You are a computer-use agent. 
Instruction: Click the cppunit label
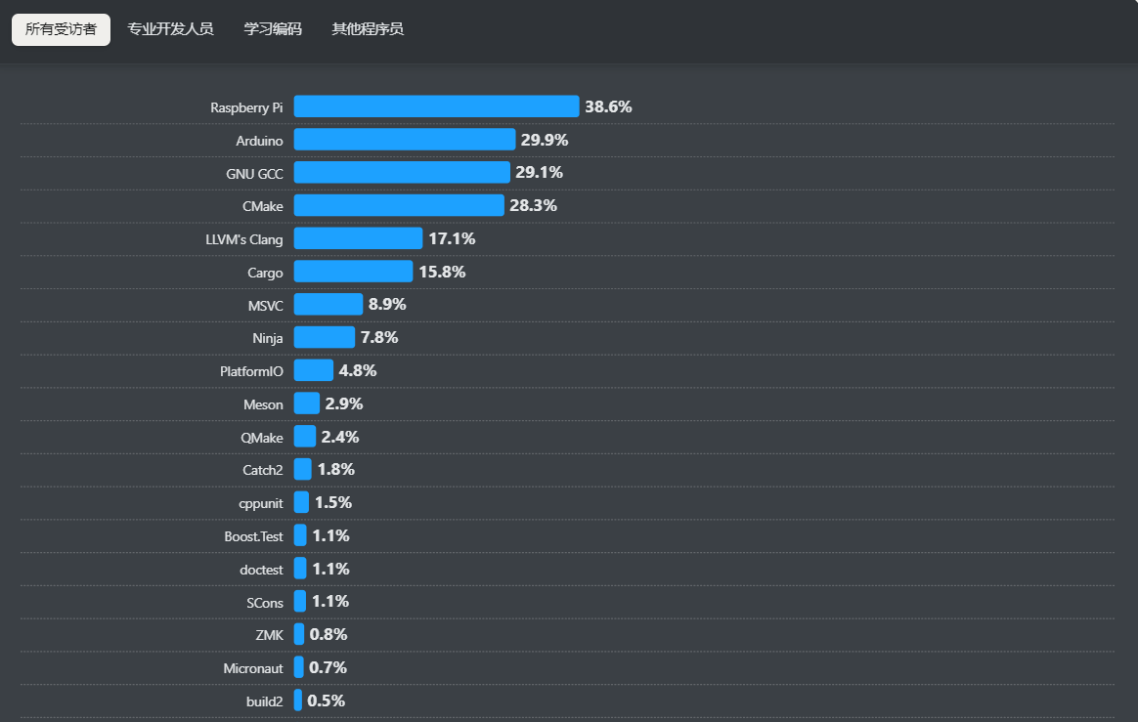(x=260, y=503)
